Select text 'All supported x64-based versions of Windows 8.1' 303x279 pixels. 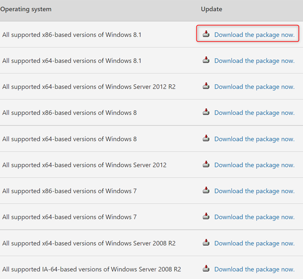tap(72, 61)
